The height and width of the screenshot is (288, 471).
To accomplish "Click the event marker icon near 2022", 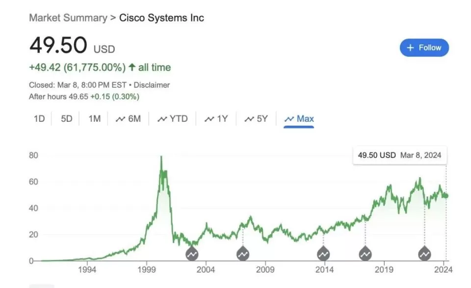I will tap(424, 254).
